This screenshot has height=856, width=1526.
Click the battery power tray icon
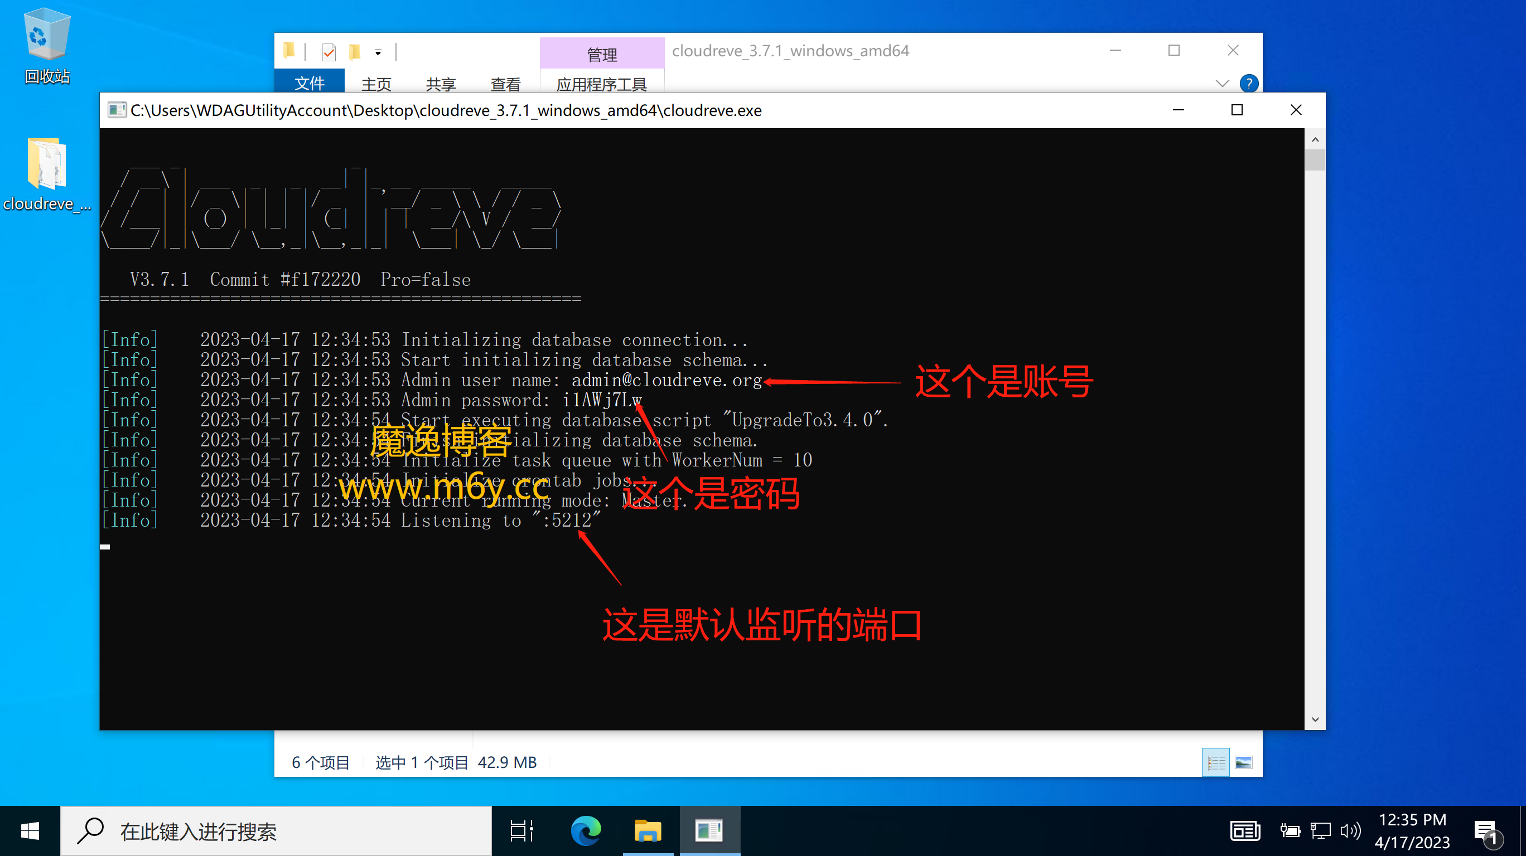(1290, 831)
